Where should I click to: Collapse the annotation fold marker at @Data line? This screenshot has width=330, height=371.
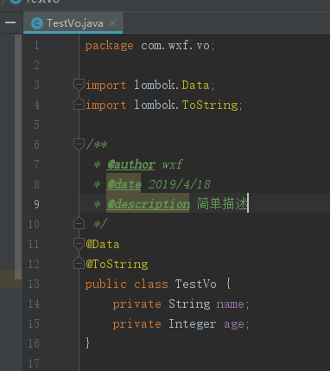tap(79, 244)
